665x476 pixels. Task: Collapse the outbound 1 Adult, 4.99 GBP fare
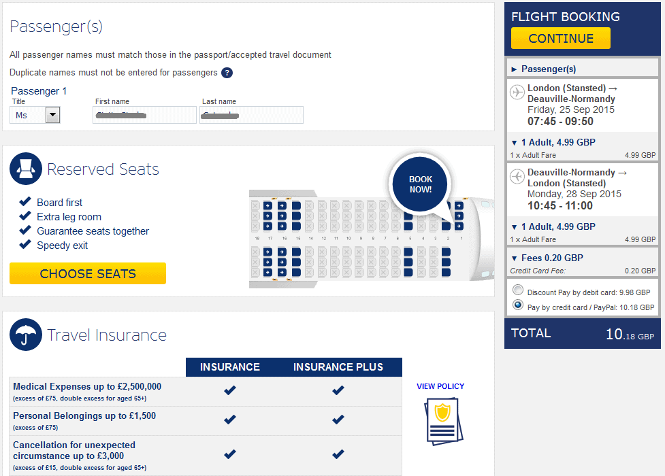pyautogui.click(x=553, y=142)
